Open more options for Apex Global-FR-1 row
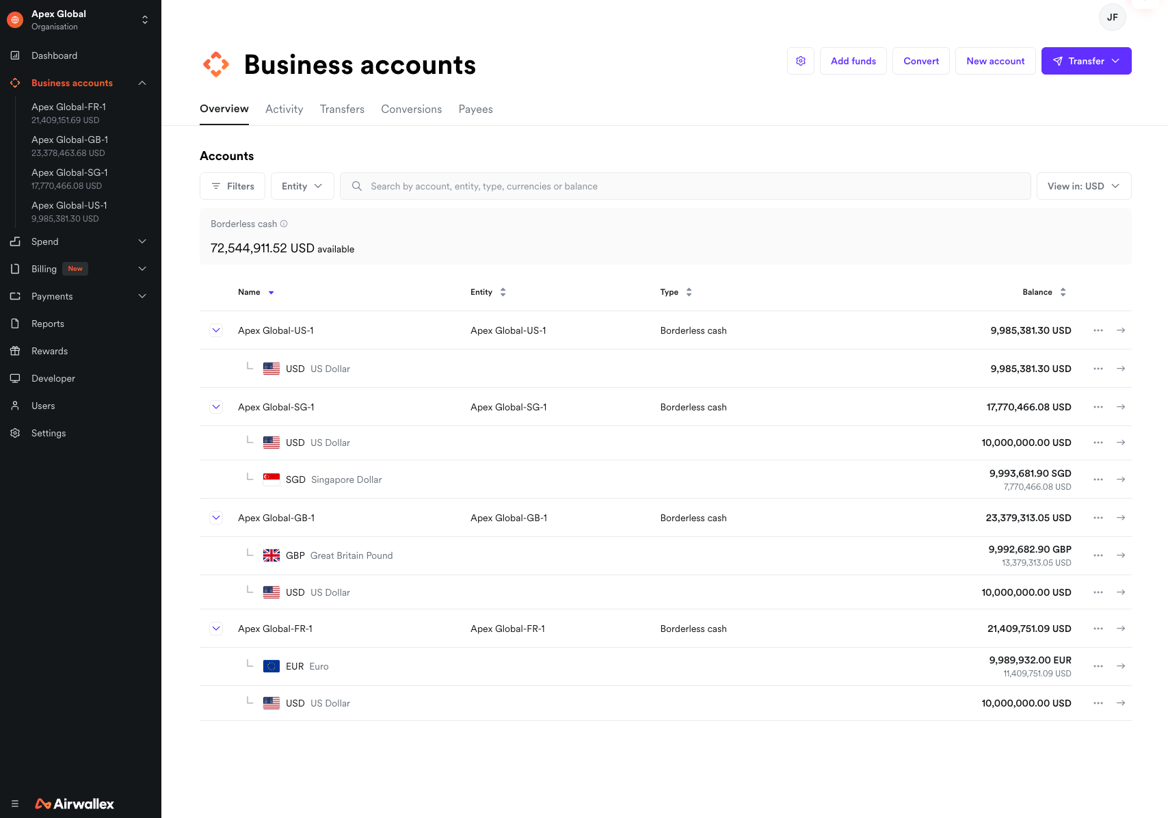 tap(1098, 629)
